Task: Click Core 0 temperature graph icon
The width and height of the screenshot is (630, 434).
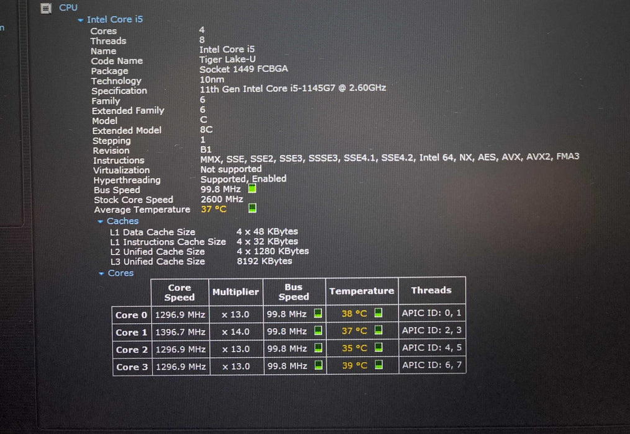Action: tap(378, 312)
